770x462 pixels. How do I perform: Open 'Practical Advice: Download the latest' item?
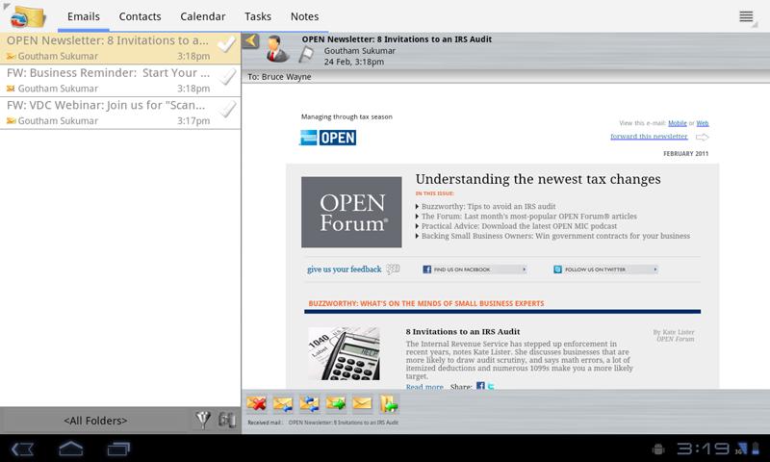click(x=519, y=226)
